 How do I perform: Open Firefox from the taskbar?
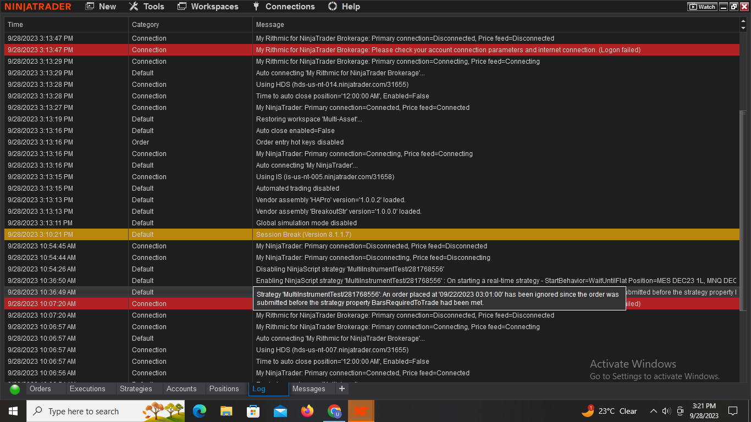coord(307,411)
